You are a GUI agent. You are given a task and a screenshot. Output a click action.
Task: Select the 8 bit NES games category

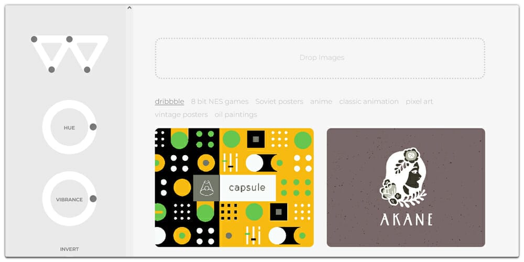220,101
